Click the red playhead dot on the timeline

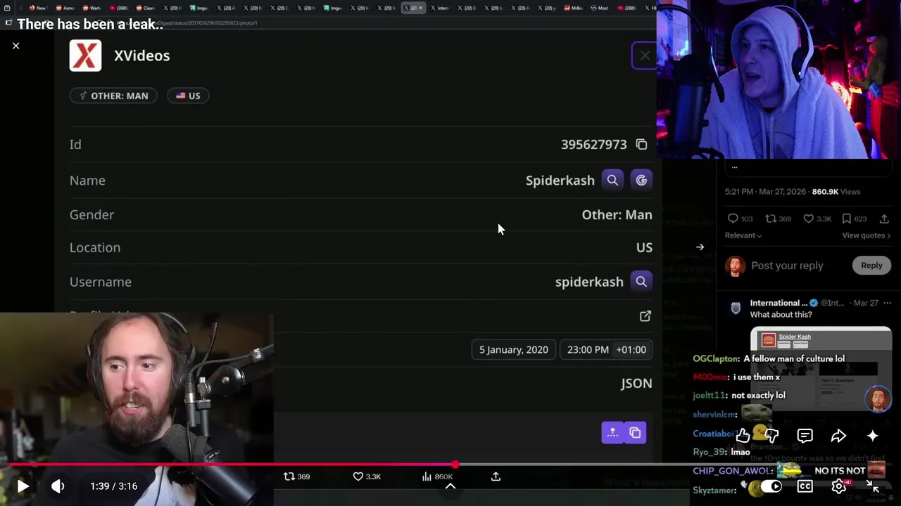tap(455, 465)
